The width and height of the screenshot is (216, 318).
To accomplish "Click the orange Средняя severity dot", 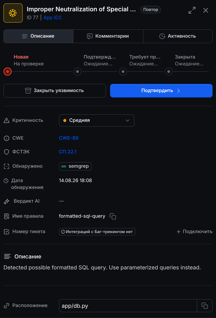I will (65, 120).
